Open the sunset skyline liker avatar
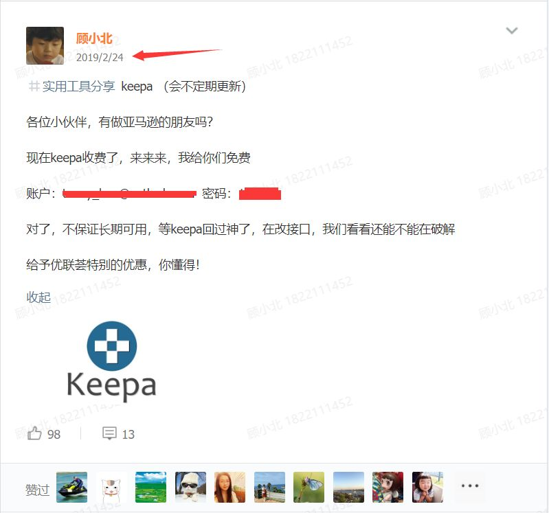The image size is (549, 513). click(349, 487)
